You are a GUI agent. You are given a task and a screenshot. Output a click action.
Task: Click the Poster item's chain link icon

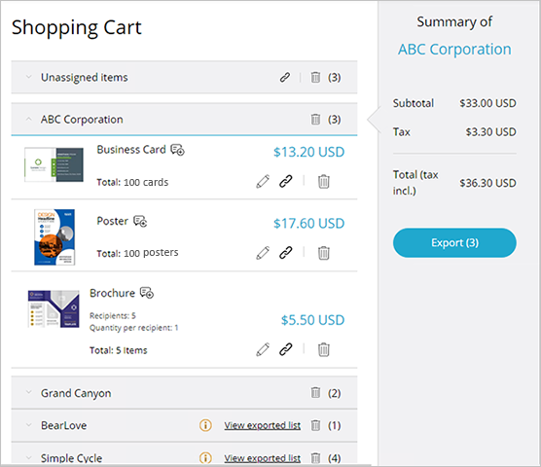286,252
